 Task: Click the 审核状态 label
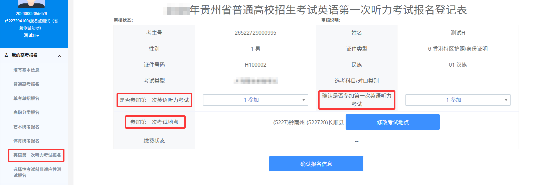coord(123,20)
